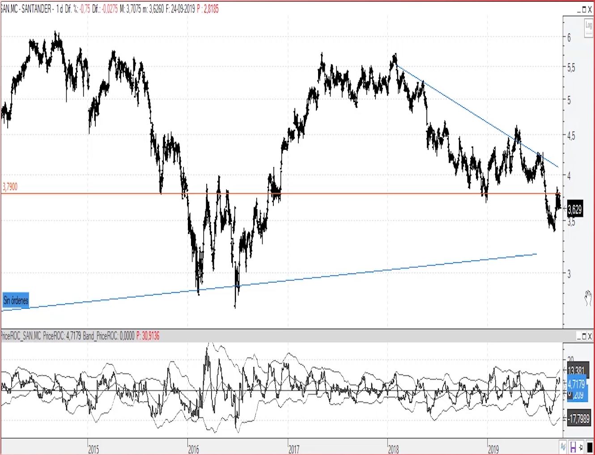
Task: Click the 2015 year label on time axis
Action: [x=93, y=450]
